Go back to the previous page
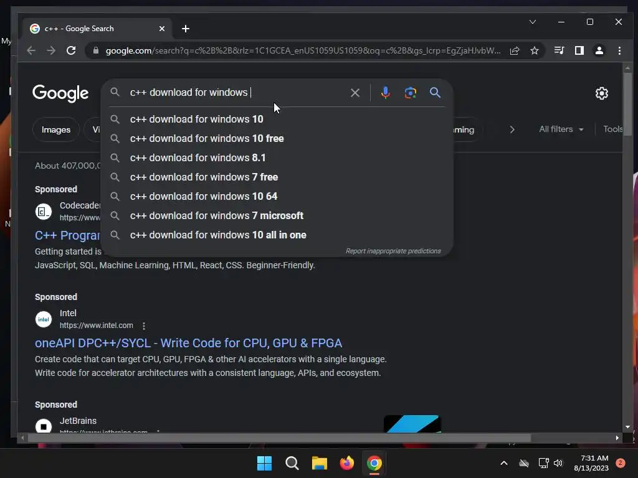638x478 pixels. click(x=31, y=50)
